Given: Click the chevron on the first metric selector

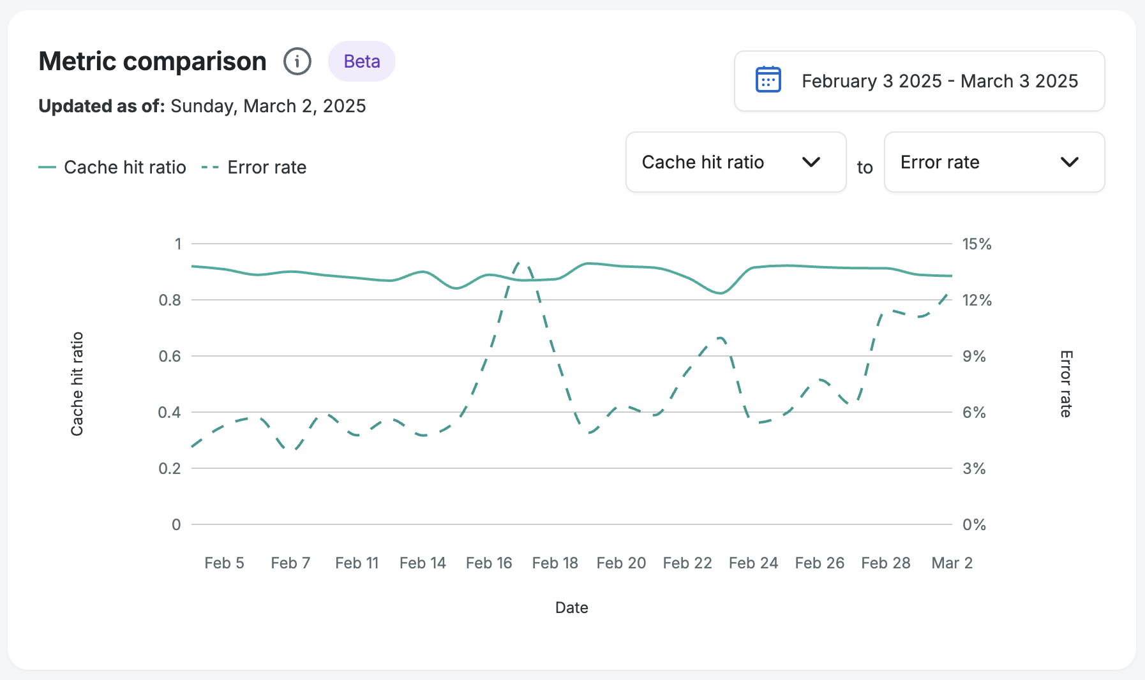Looking at the screenshot, I should click(811, 162).
